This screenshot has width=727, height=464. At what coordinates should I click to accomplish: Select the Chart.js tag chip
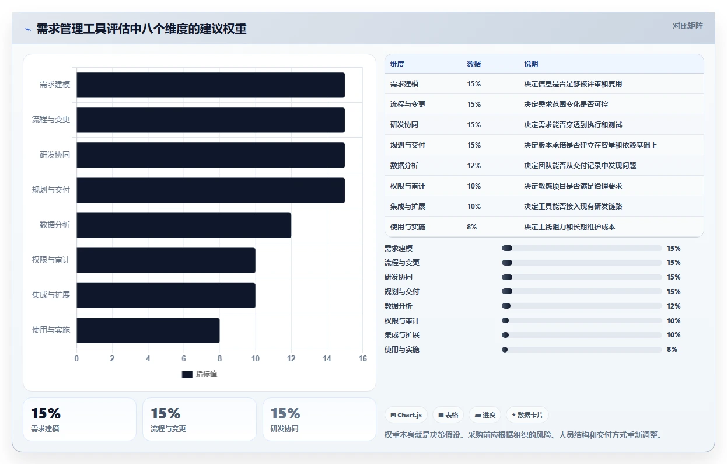(406, 415)
